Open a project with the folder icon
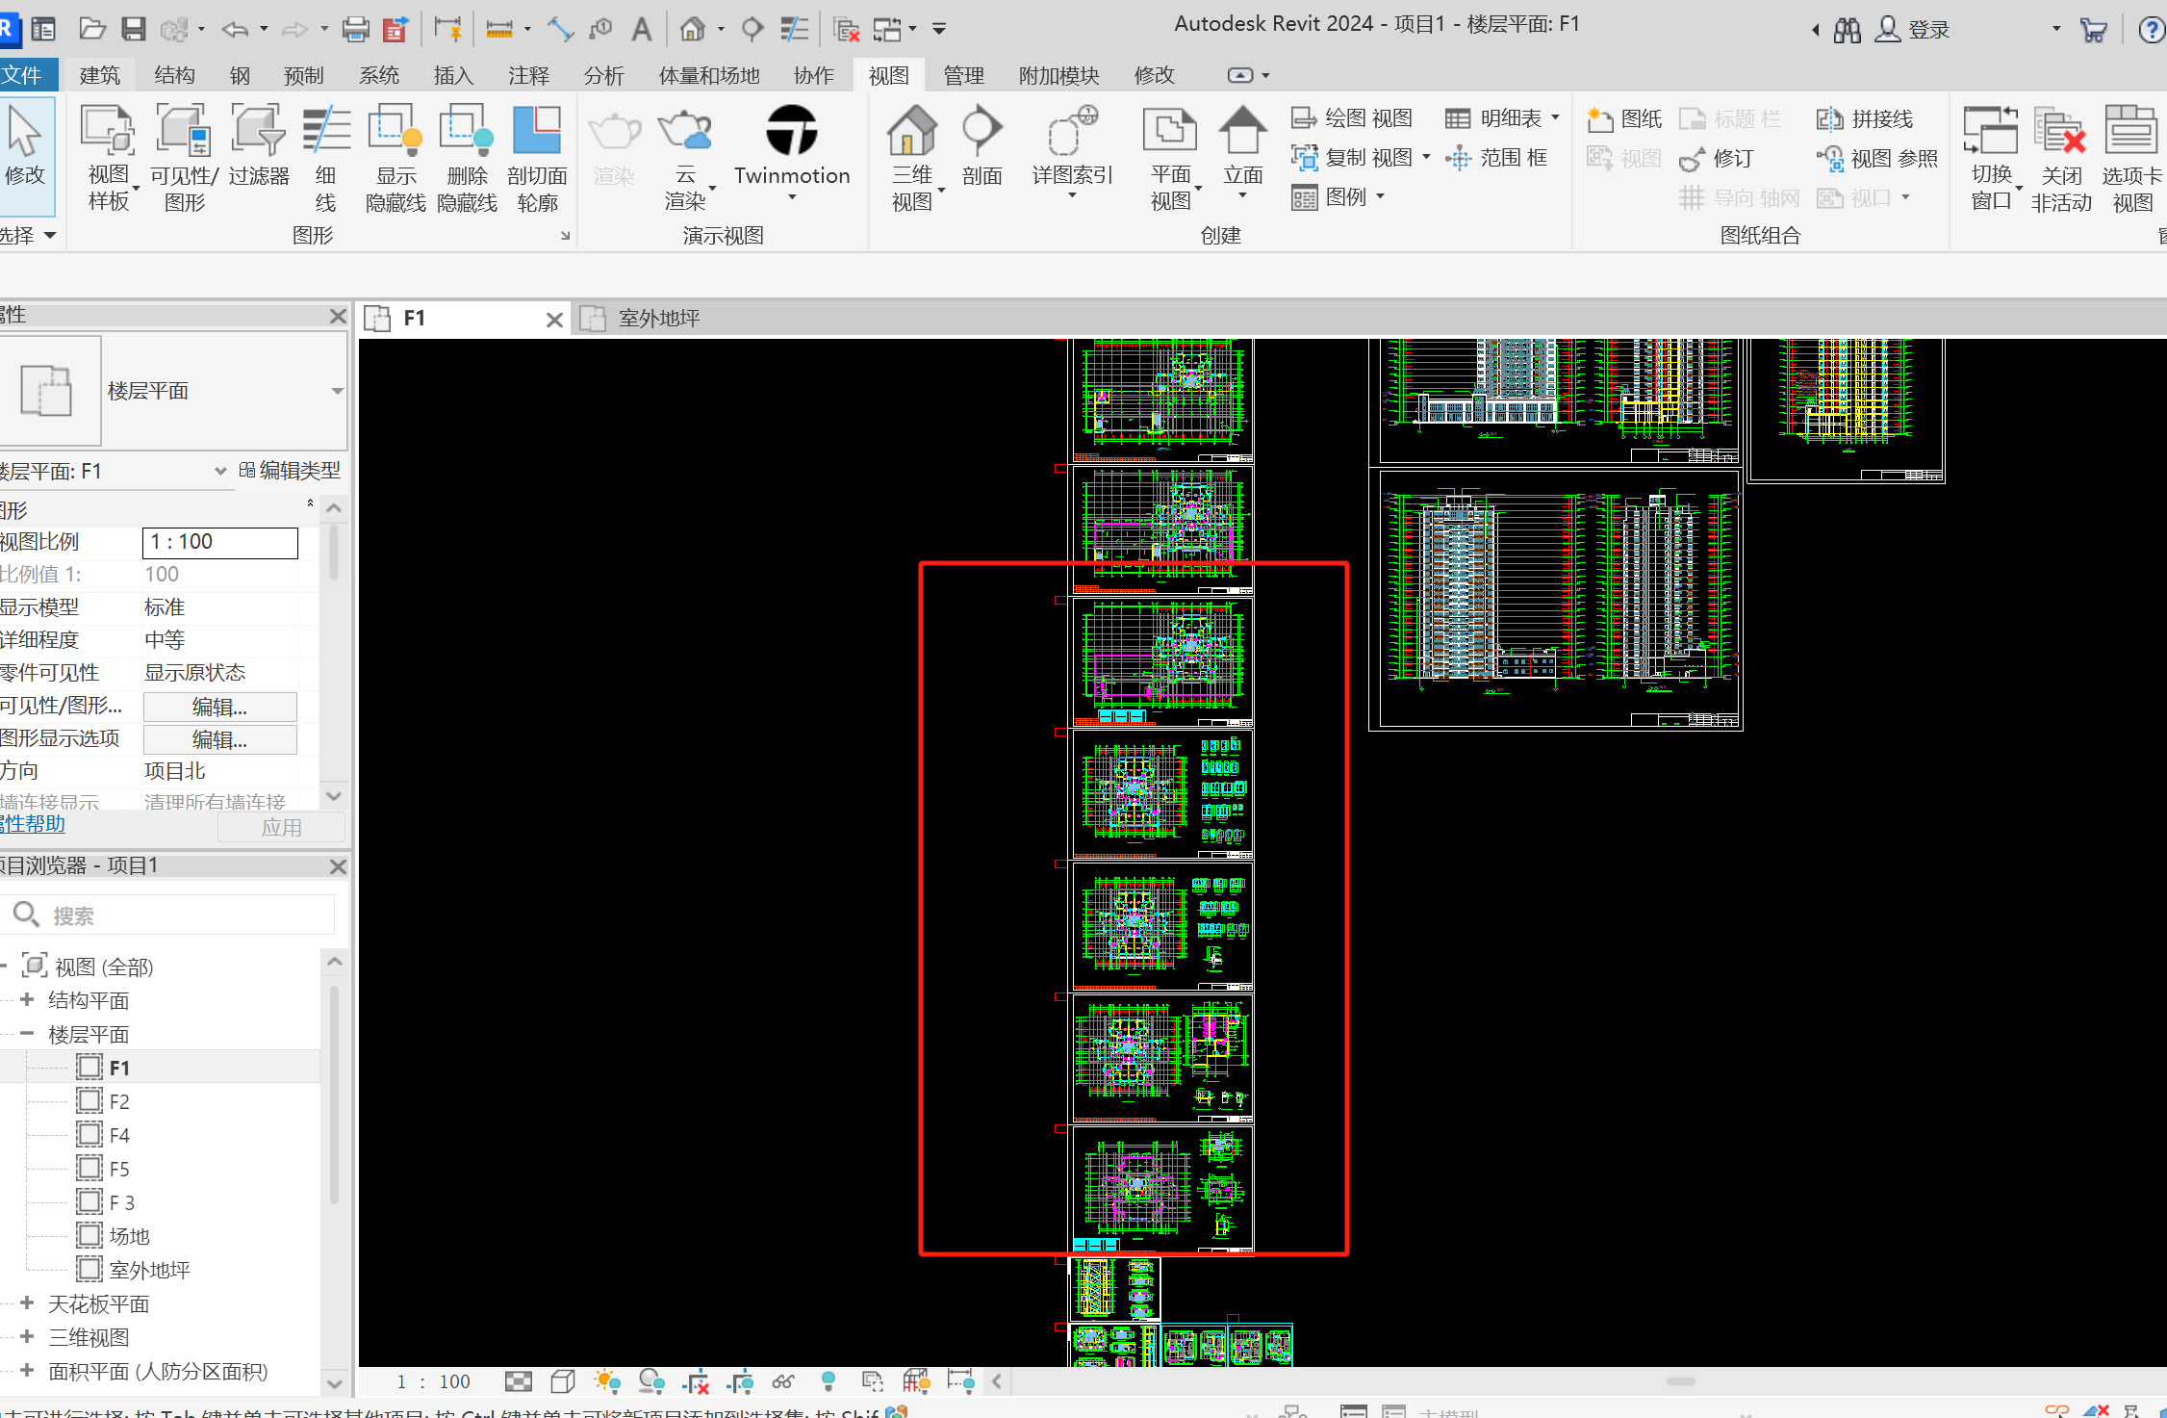The image size is (2167, 1418). pyautogui.click(x=91, y=29)
